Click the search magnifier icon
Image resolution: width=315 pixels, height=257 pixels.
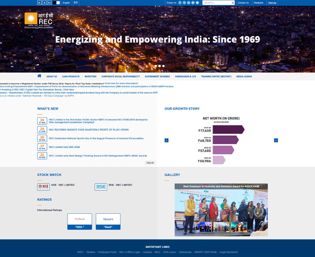tap(233, 3)
